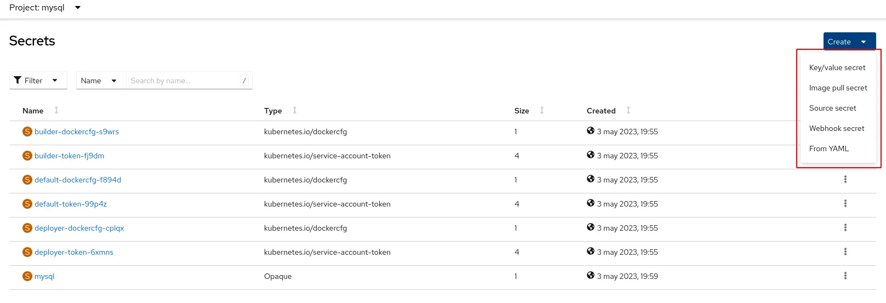Sort secrets by Created column arrows
The width and height of the screenshot is (886, 303).
click(x=628, y=111)
